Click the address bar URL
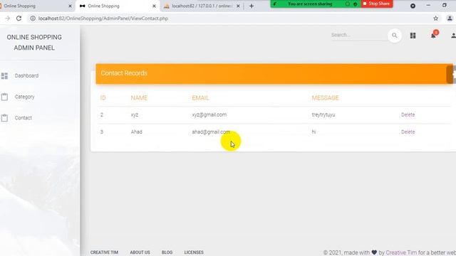This screenshot has height=256, width=456. [x=103, y=18]
